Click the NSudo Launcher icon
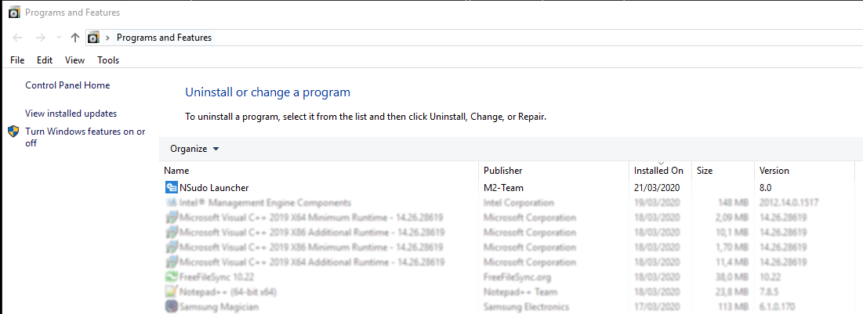Viewport: 863px width, 314px height. [x=171, y=187]
